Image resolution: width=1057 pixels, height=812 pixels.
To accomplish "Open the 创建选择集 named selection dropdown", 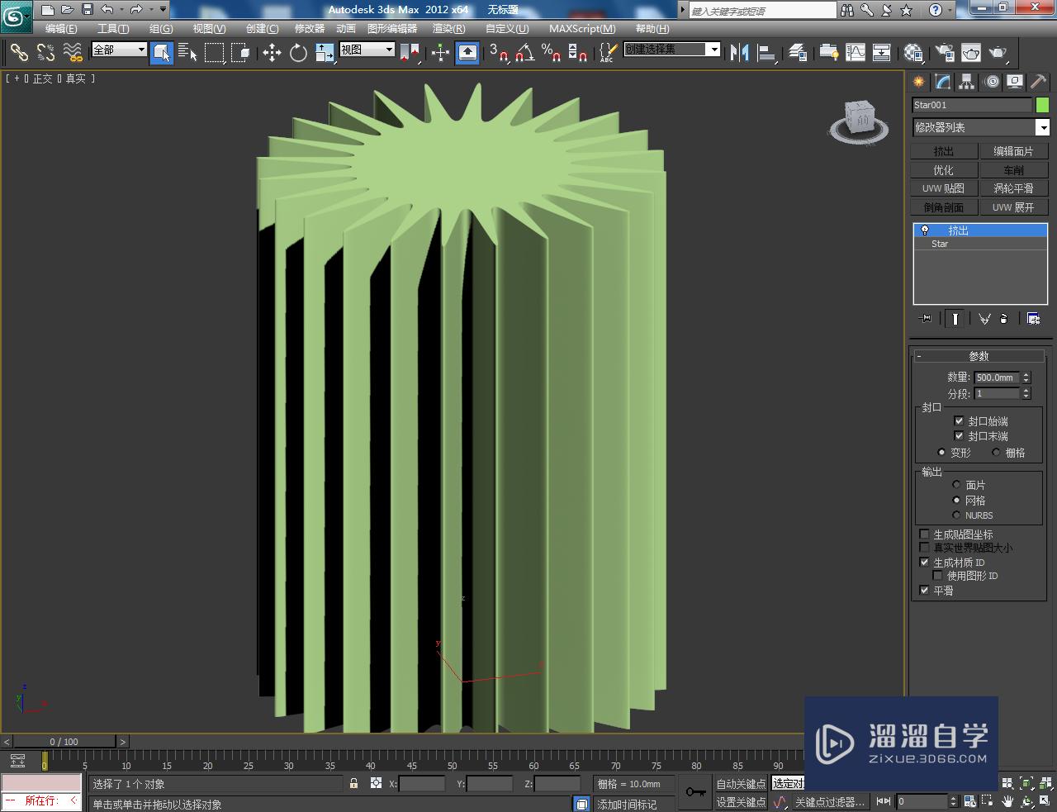I will (x=672, y=50).
